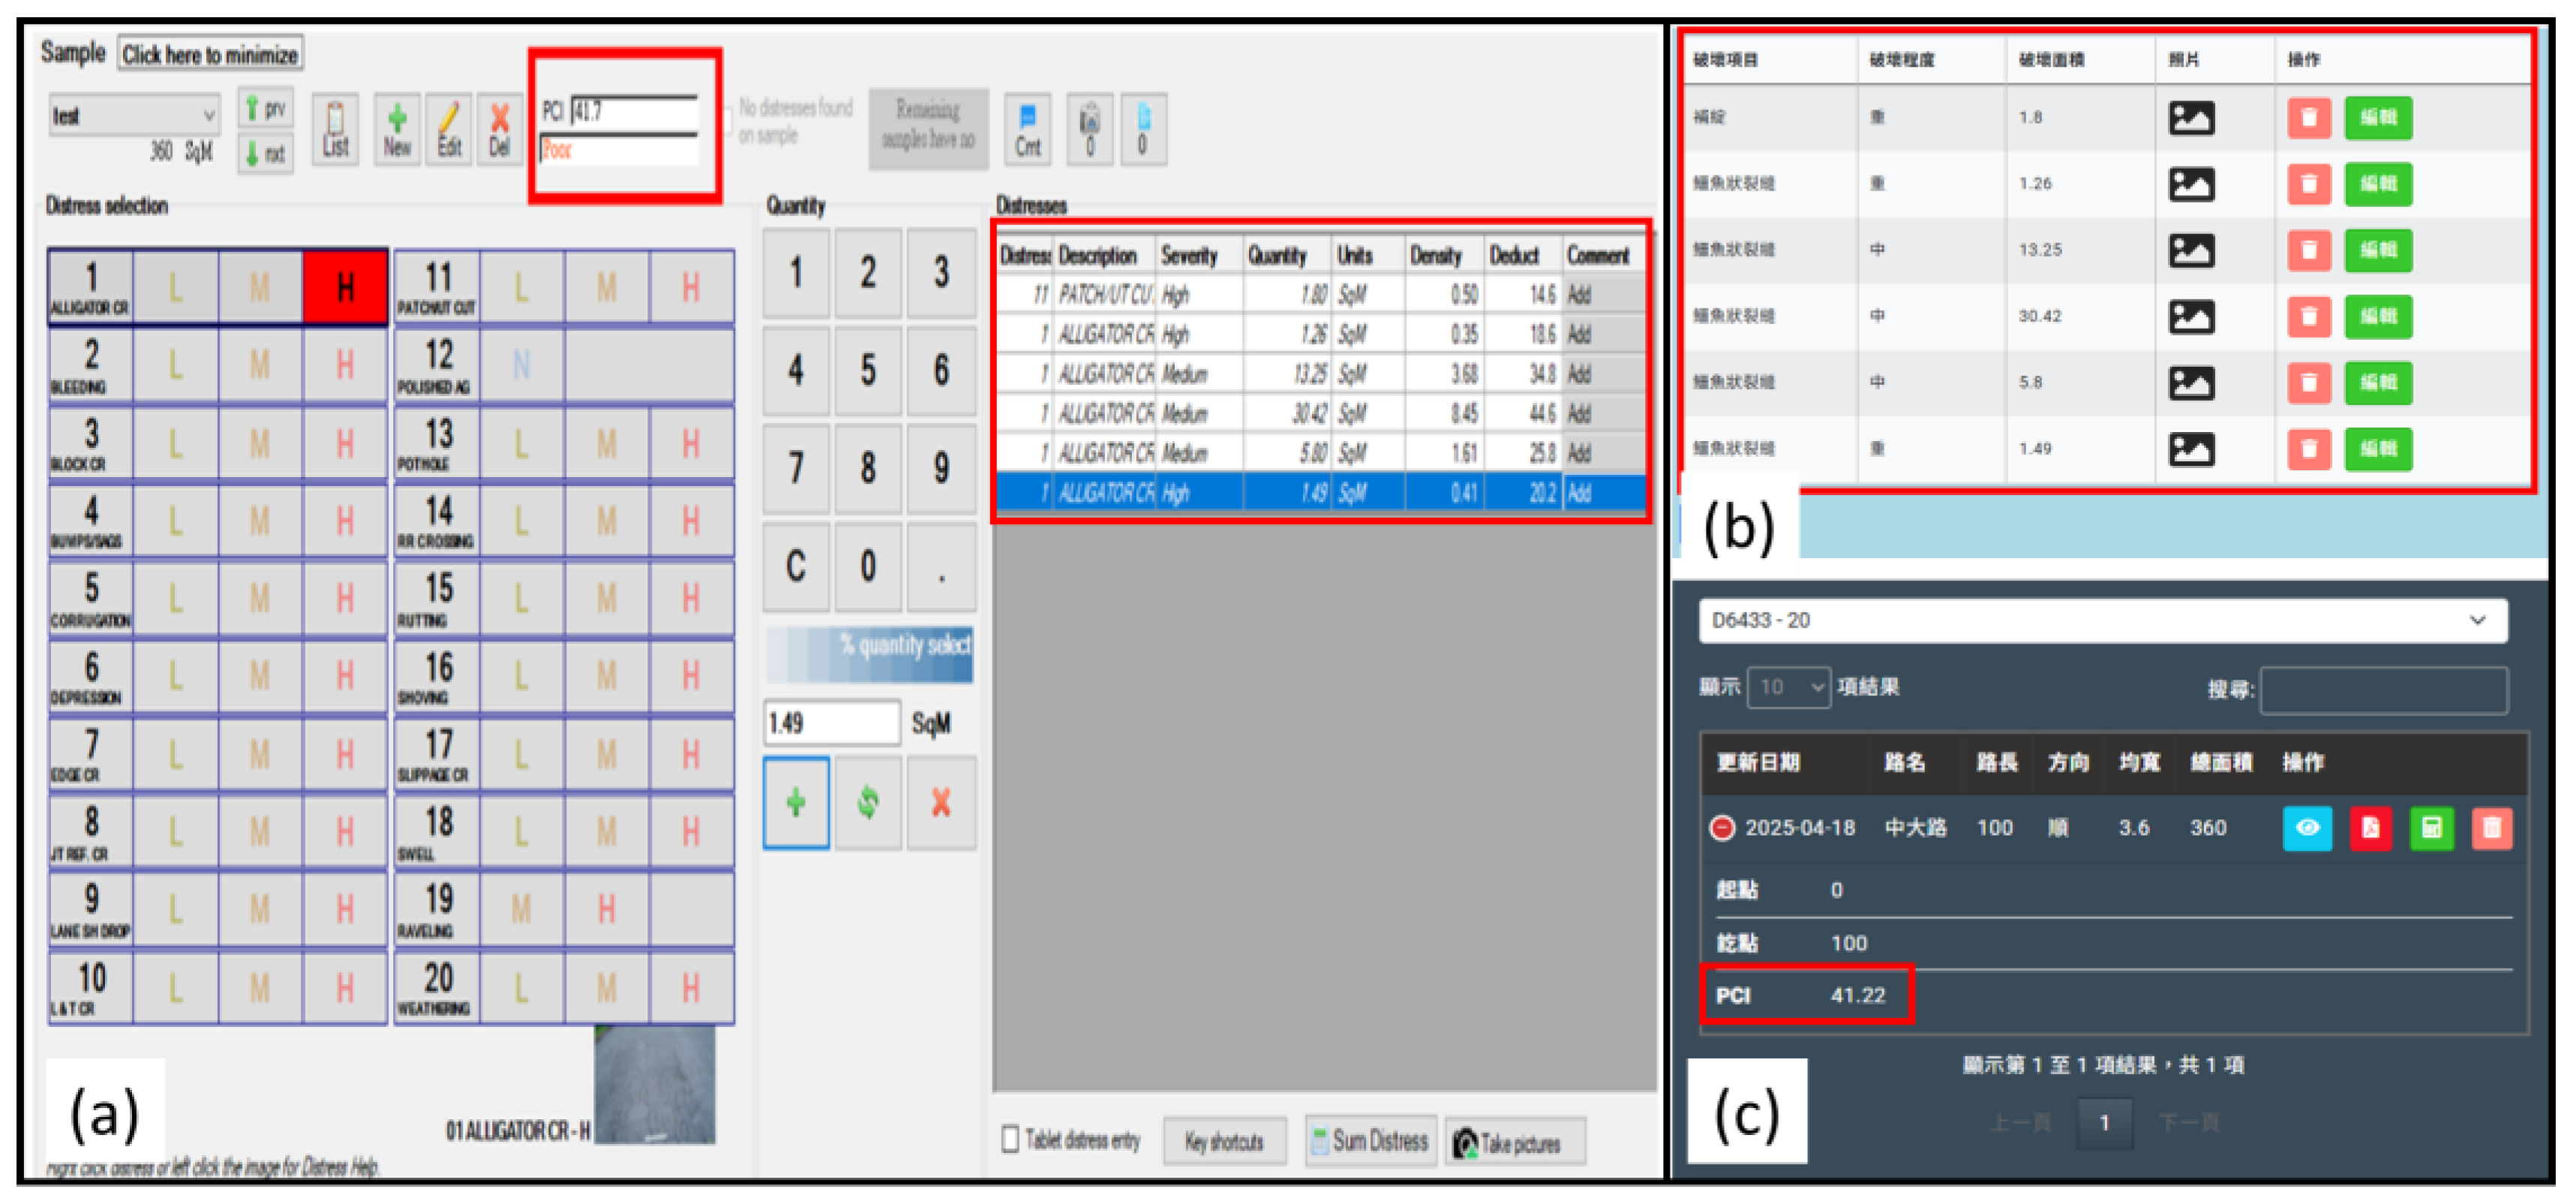Click the green refresh quantity icon
This screenshot has height=1204, width=2576.
(868, 802)
